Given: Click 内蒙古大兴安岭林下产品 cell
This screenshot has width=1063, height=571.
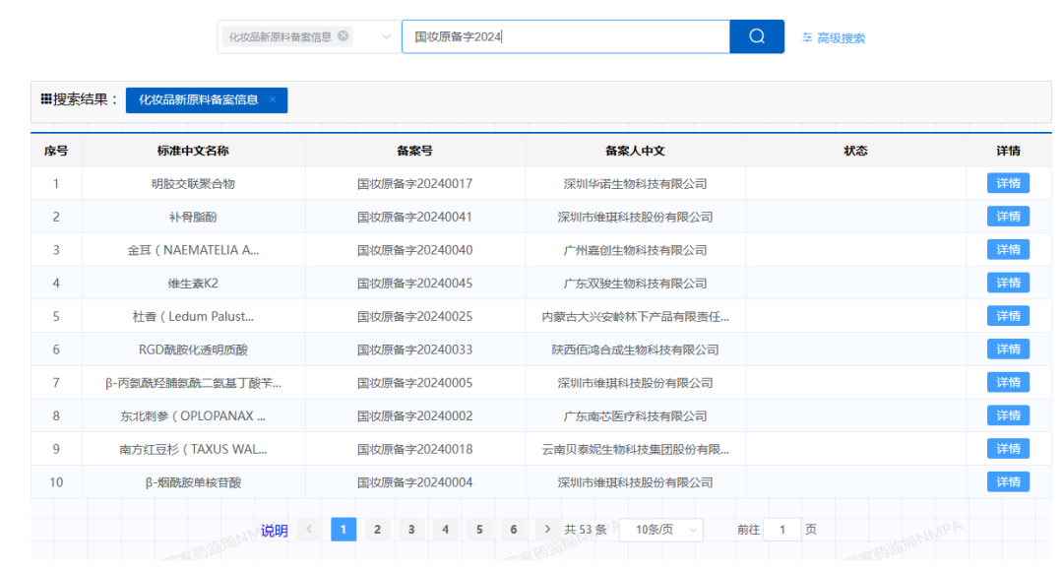Looking at the screenshot, I should click(x=635, y=317).
